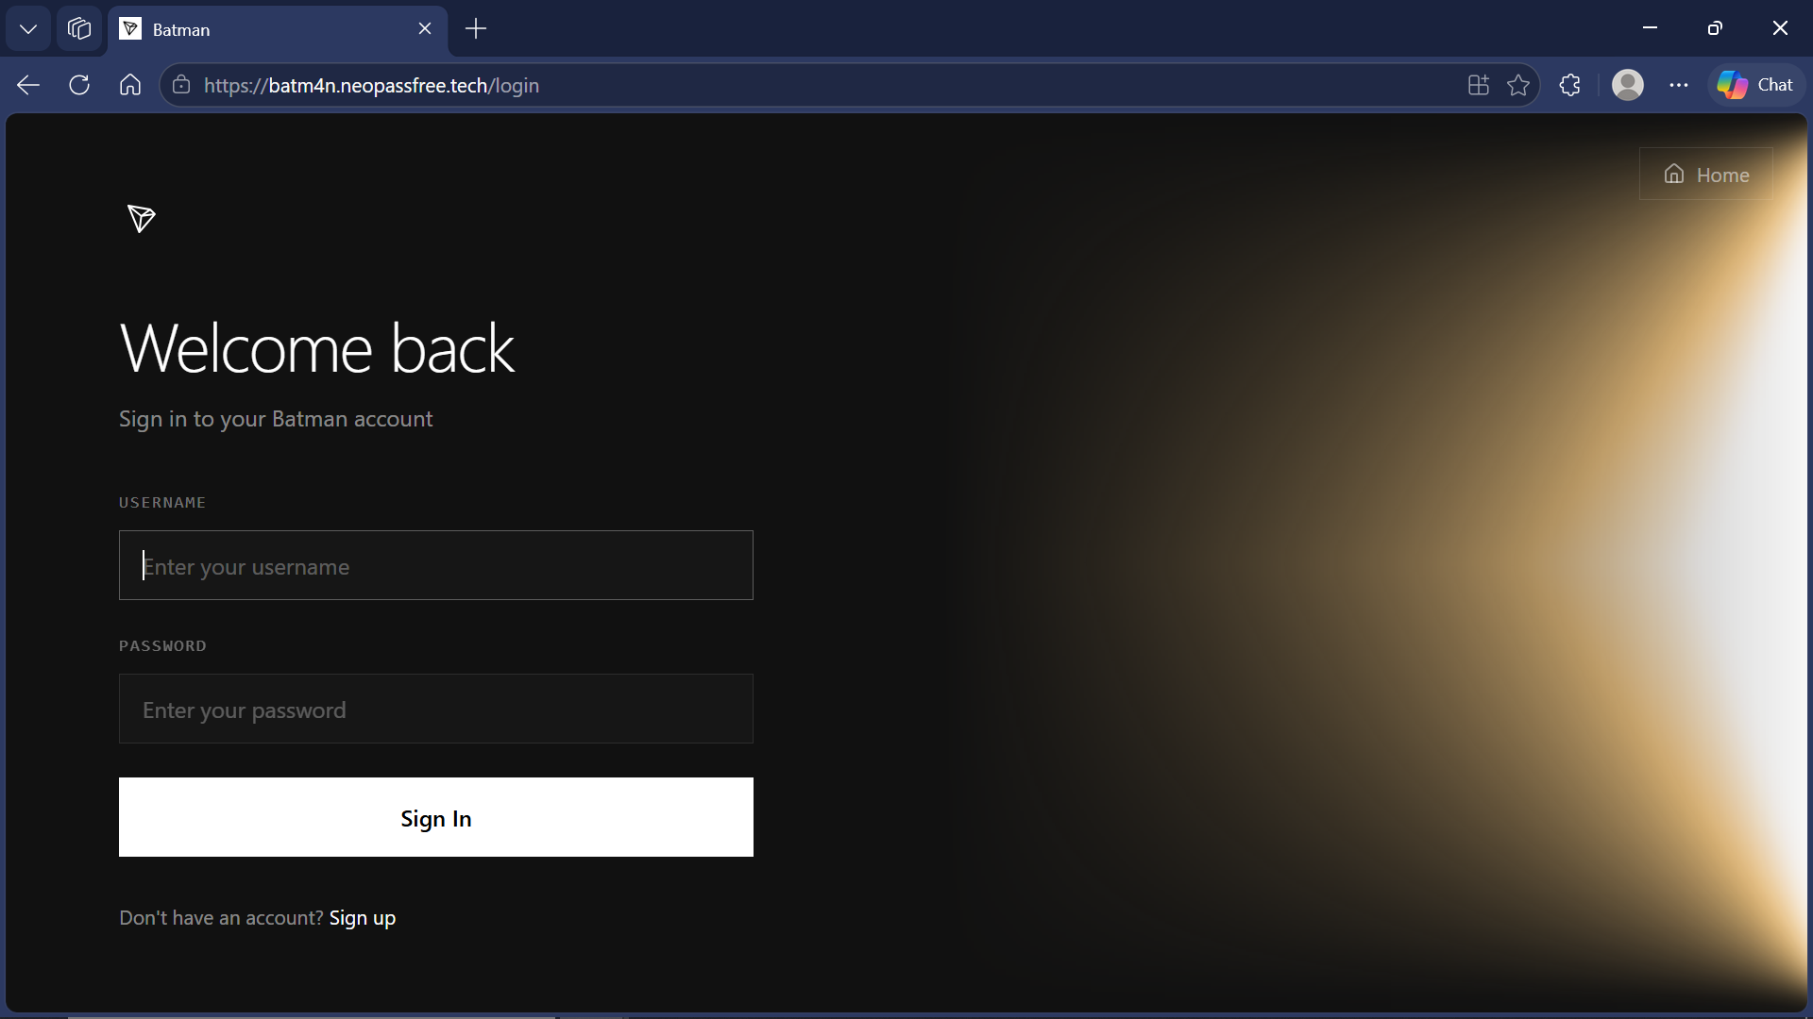Focus the Enter your password field
This screenshot has height=1019, width=1813.
(x=435, y=709)
